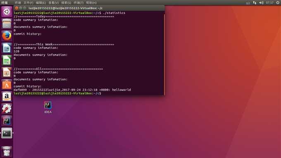Click 'code summary infomation:' under Today
Viewport: 281px width, 158px height.
(x=36, y=20)
